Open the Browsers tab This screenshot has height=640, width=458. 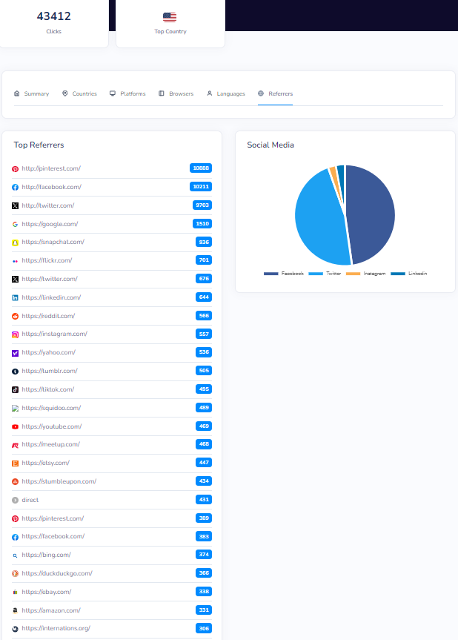176,93
